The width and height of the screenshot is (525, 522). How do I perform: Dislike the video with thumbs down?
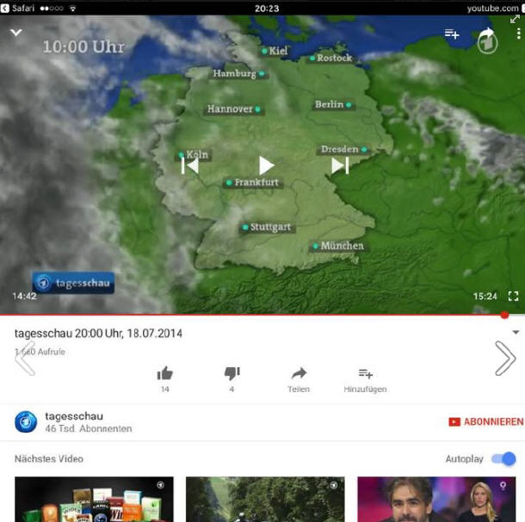(232, 373)
